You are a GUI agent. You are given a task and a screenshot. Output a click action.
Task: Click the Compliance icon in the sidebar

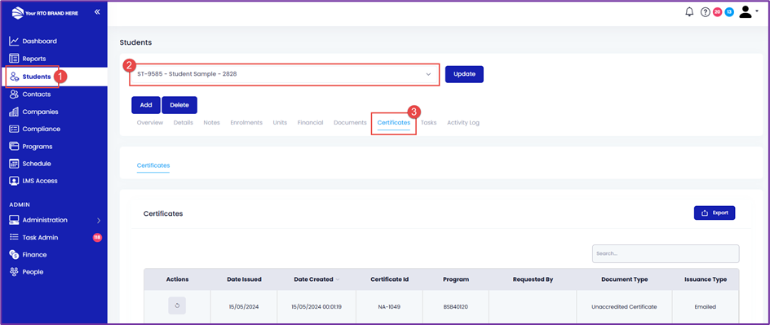(14, 129)
